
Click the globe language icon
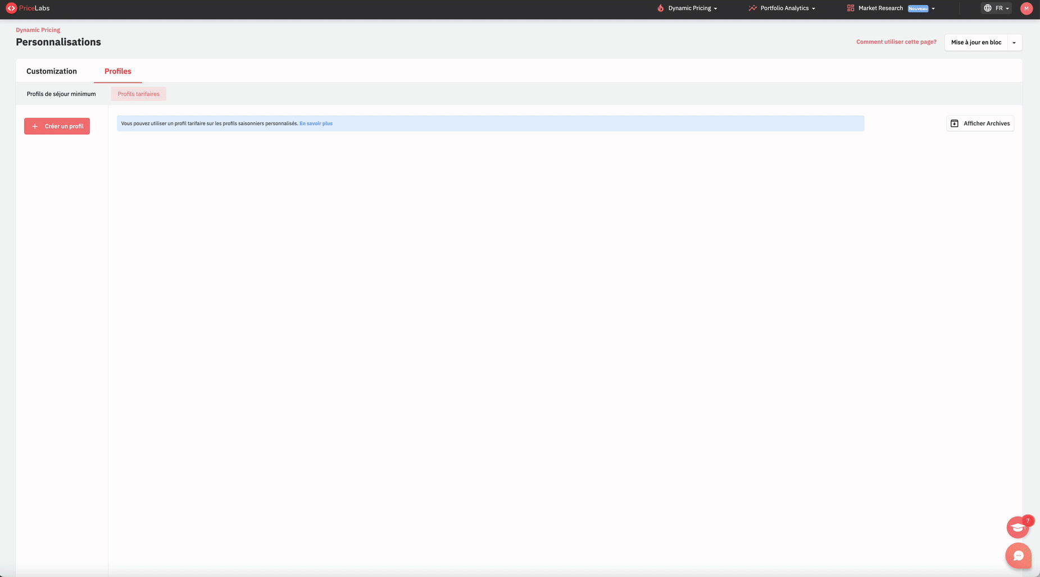(x=988, y=8)
